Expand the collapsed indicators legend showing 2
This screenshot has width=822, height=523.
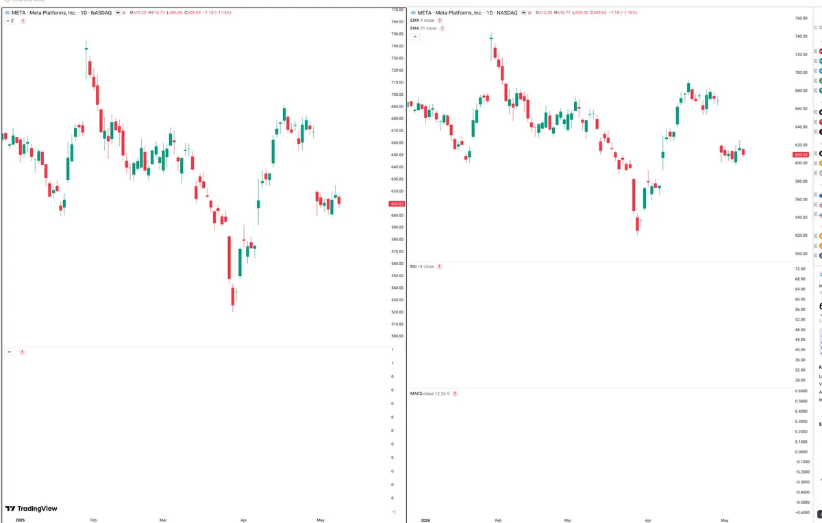10,21
